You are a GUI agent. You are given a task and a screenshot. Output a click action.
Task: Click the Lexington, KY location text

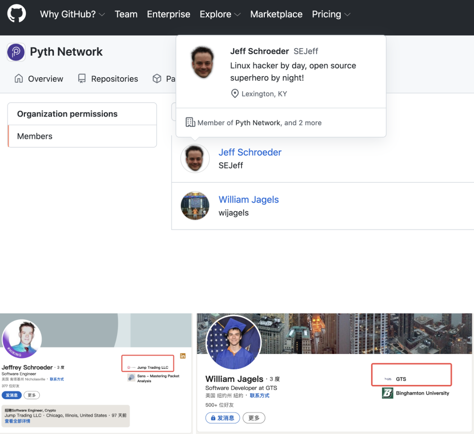[x=264, y=94]
